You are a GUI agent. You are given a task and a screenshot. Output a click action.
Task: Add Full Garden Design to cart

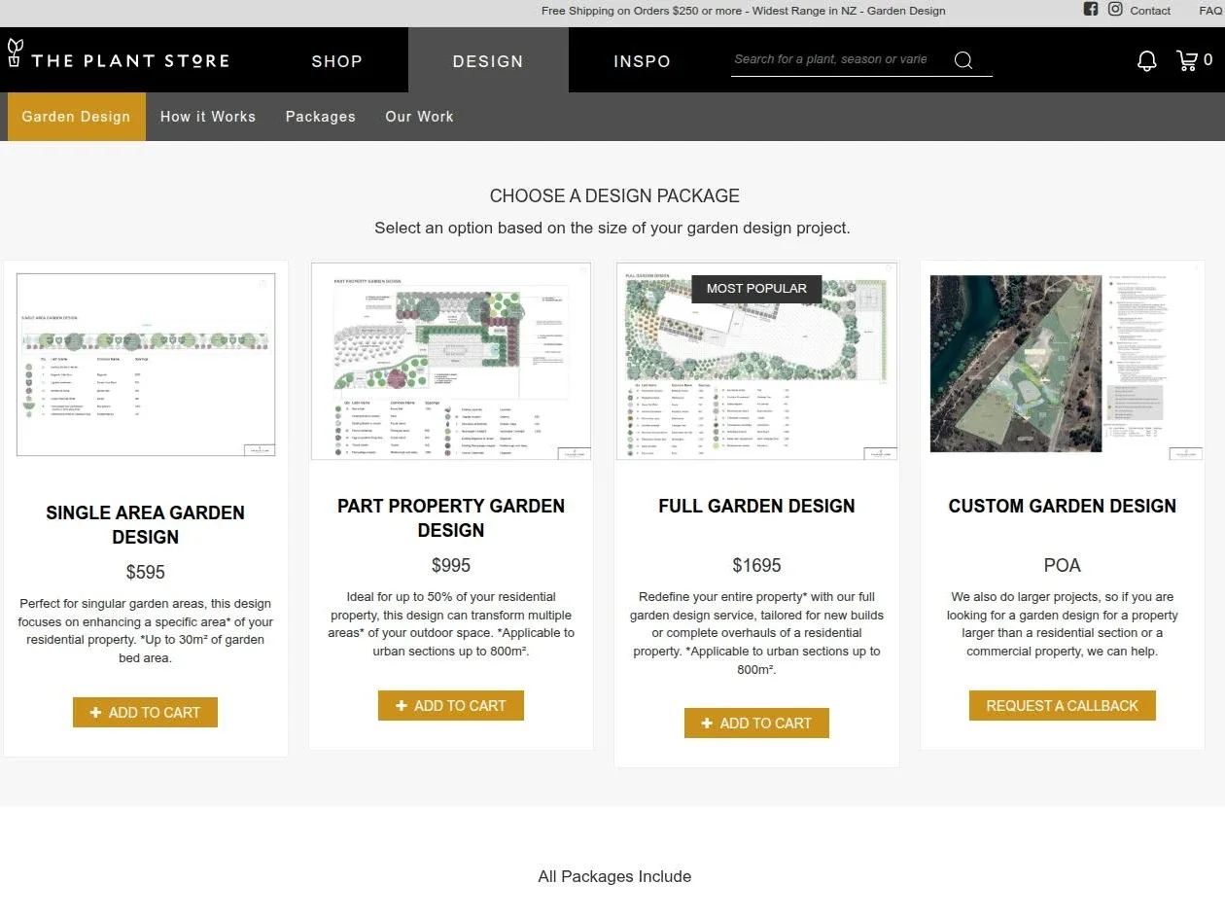pyautogui.click(x=756, y=723)
